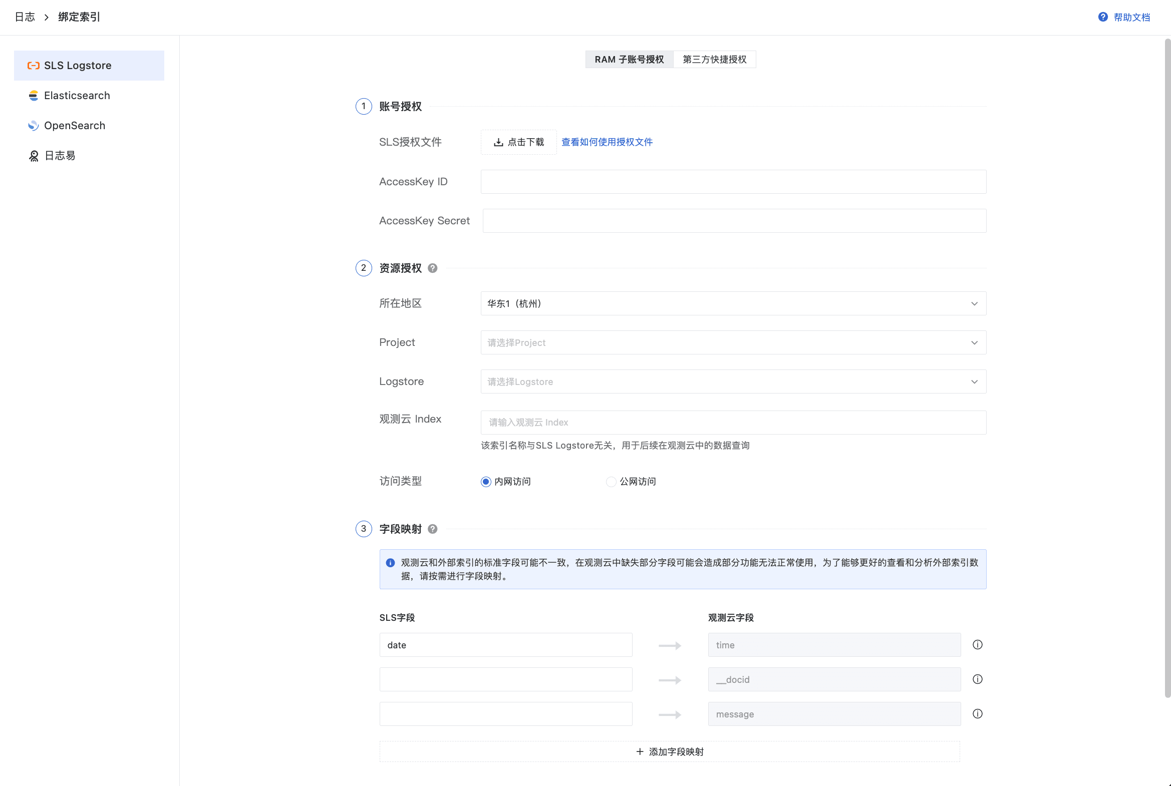Go back to 日志 via breadcrumb
This screenshot has height=786, width=1171.
click(25, 18)
